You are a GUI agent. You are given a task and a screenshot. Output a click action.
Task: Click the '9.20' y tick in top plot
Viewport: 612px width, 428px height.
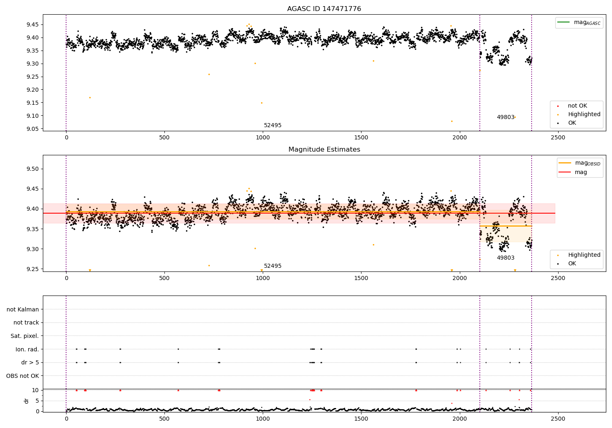click(x=33, y=90)
